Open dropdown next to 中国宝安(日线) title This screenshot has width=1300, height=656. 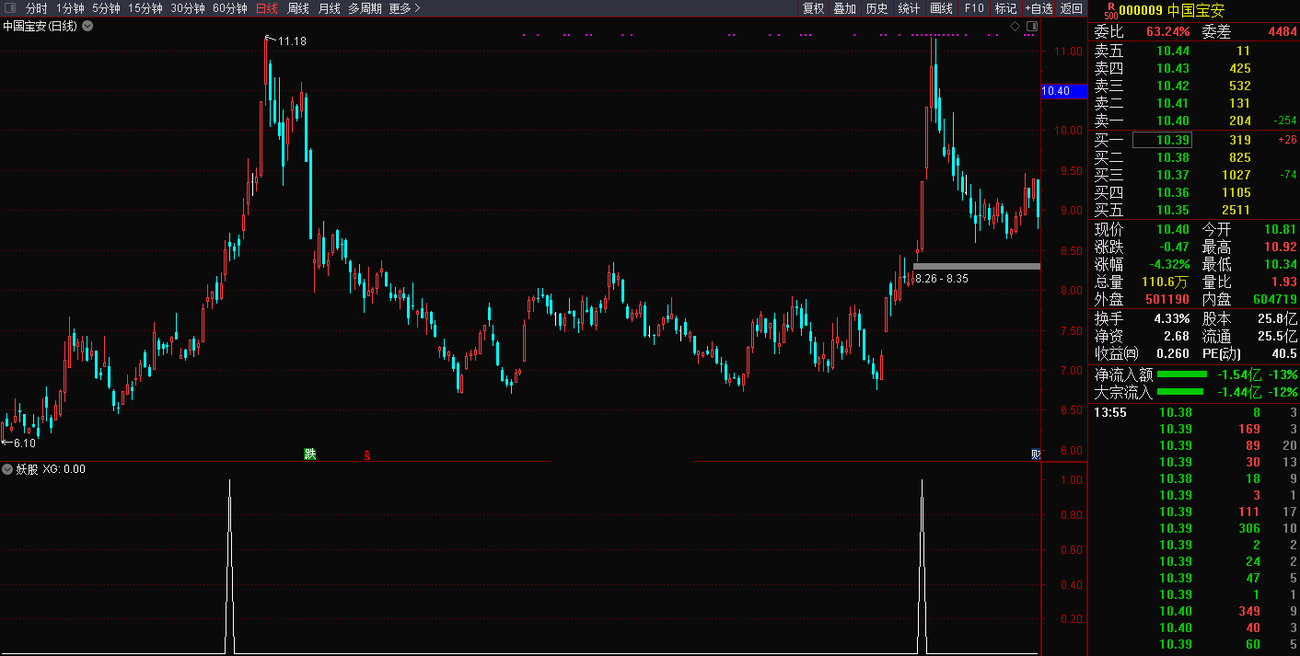tap(87, 26)
